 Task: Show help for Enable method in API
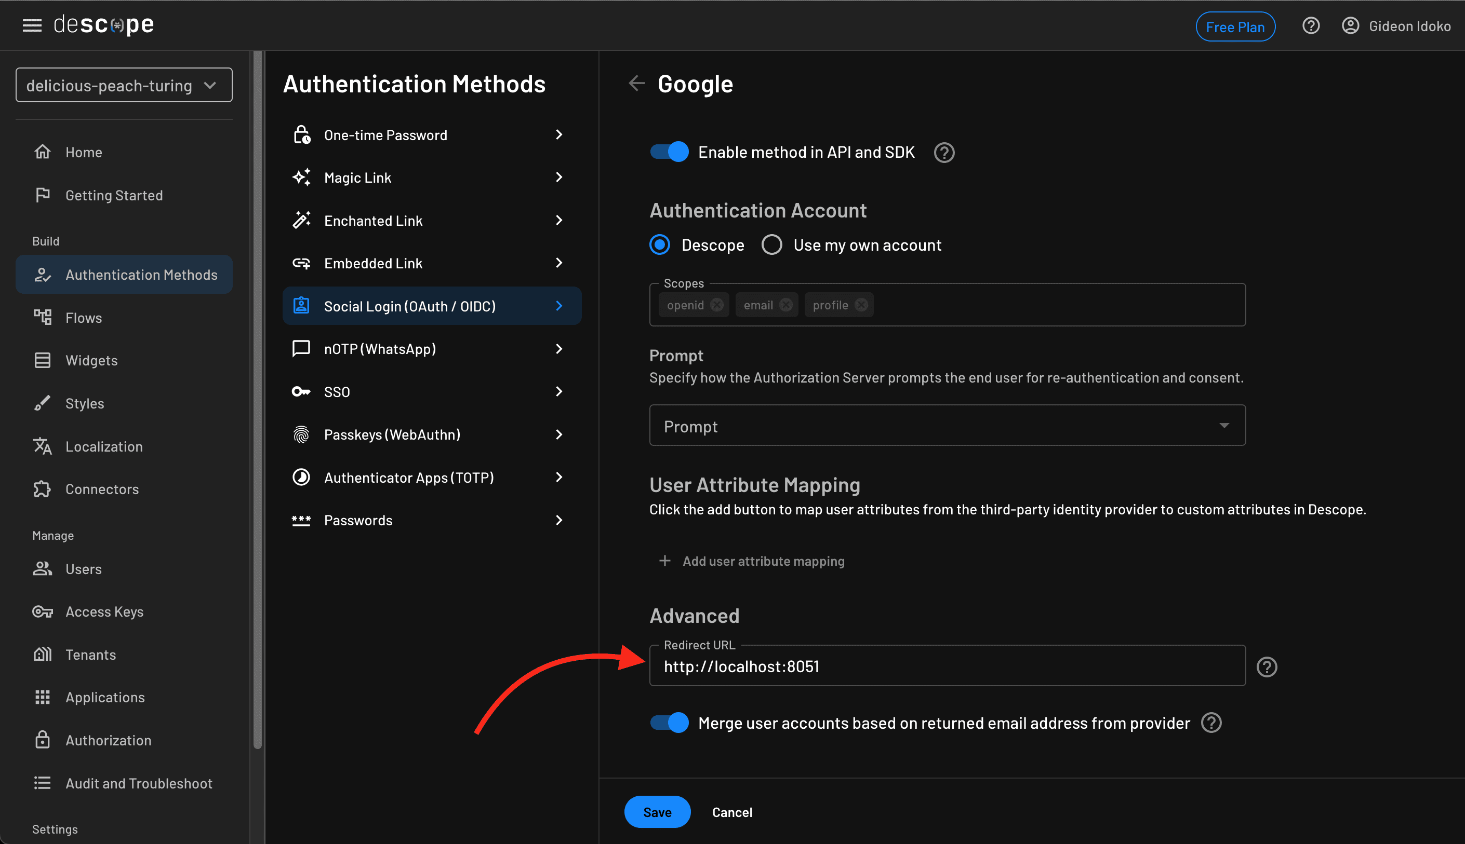tap(943, 153)
